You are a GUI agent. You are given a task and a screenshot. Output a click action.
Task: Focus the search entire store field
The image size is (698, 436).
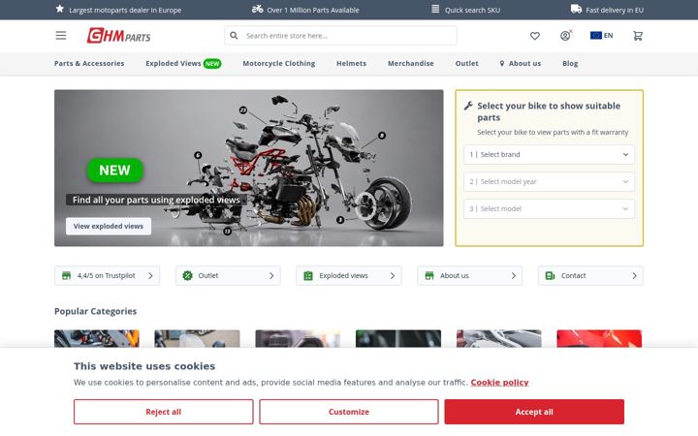point(340,36)
